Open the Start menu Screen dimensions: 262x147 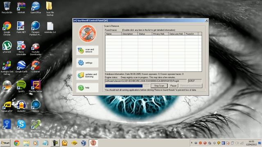(x=5, y=143)
